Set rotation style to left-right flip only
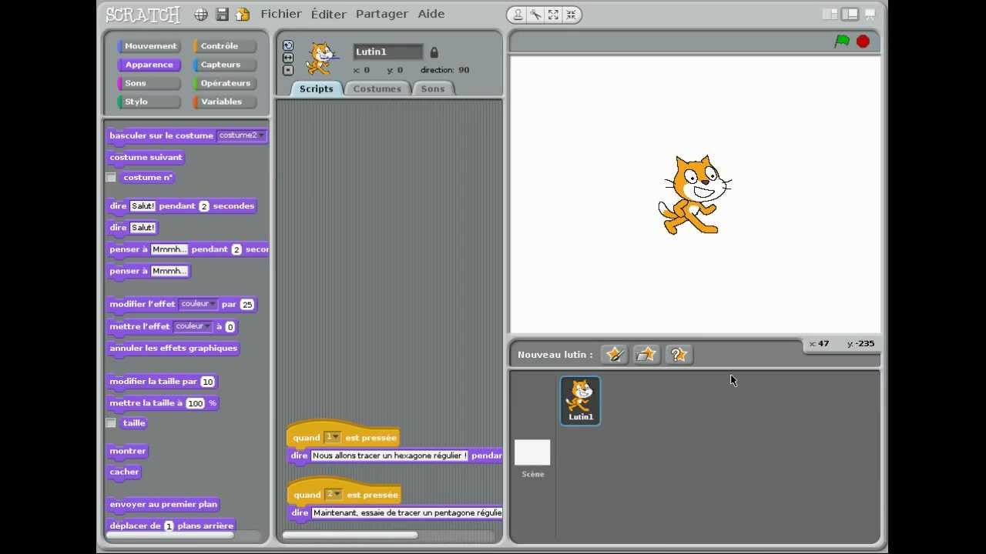This screenshot has width=986, height=554. 288,58
